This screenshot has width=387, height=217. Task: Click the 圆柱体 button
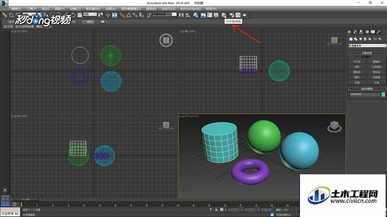coord(357,72)
